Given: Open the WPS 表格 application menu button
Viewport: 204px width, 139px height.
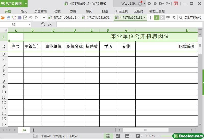Looking at the screenshot, I should point(12,4).
